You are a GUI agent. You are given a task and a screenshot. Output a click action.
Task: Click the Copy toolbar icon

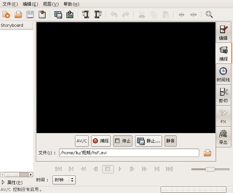pyautogui.click(x=154, y=15)
